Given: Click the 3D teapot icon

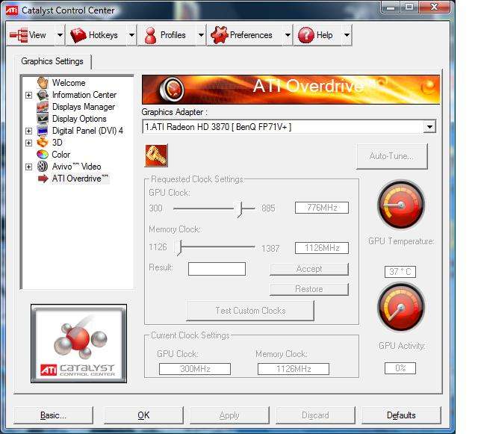Looking at the screenshot, I should tap(43, 143).
